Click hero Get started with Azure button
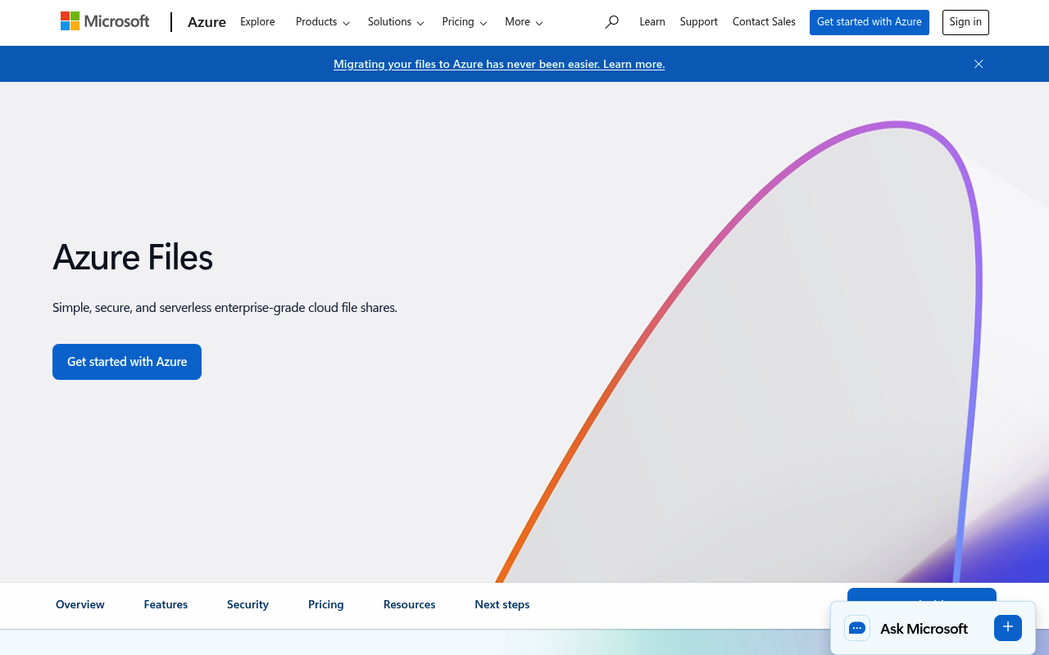 click(x=127, y=362)
